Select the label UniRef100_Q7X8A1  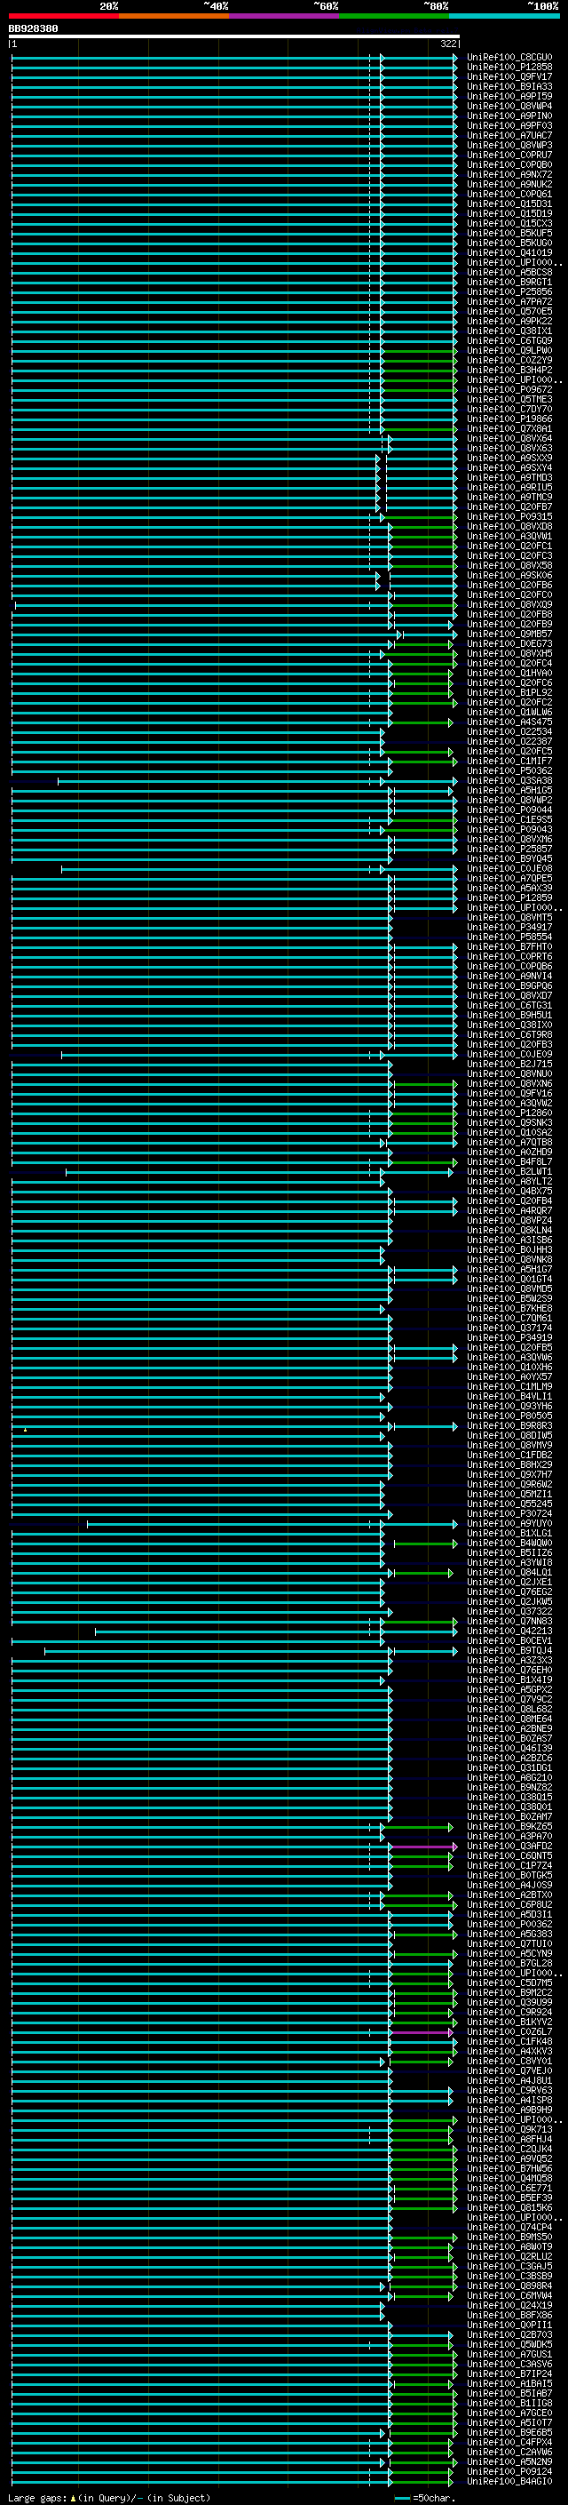(509, 429)
